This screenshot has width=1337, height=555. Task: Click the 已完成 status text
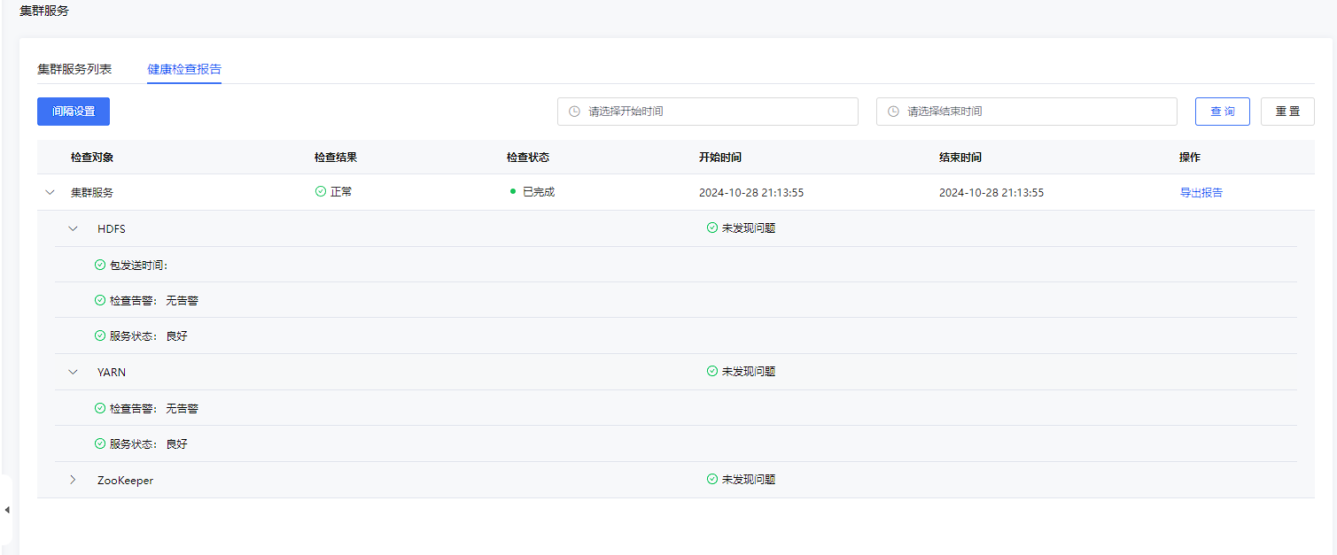click(539, 192)
